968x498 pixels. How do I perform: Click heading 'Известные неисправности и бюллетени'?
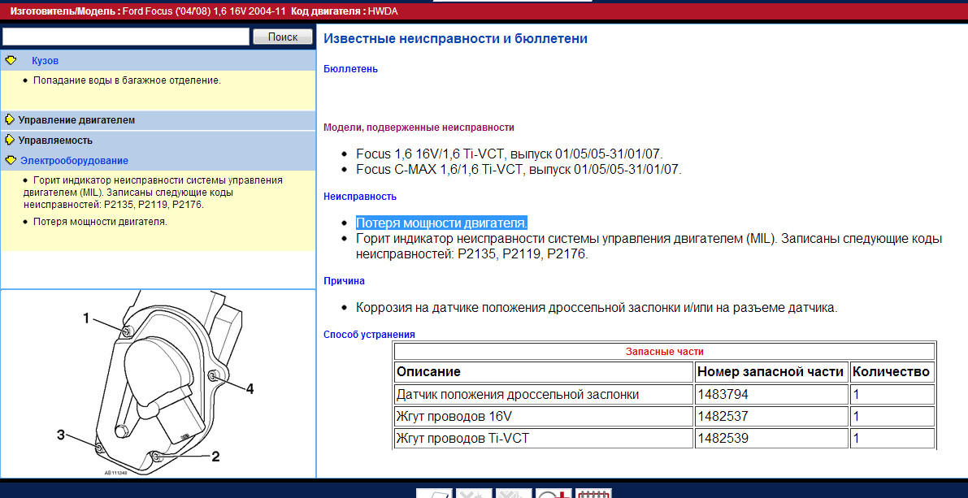[x=456, y=38]
